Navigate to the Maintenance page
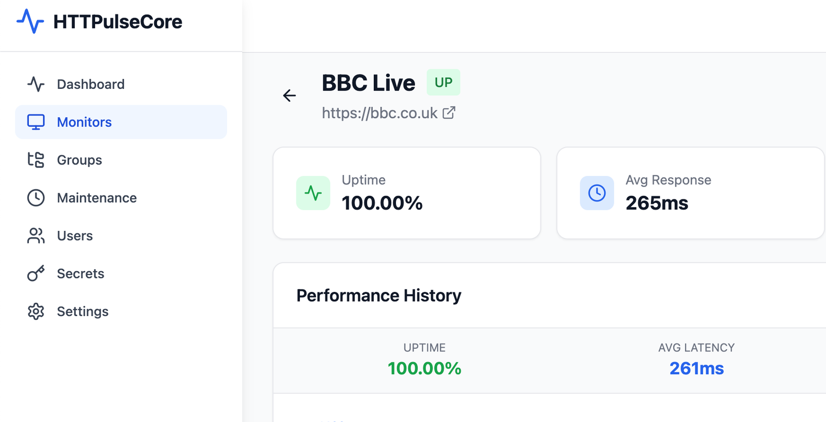The width and height of the screenshot is (826, 422). point(97,198)
